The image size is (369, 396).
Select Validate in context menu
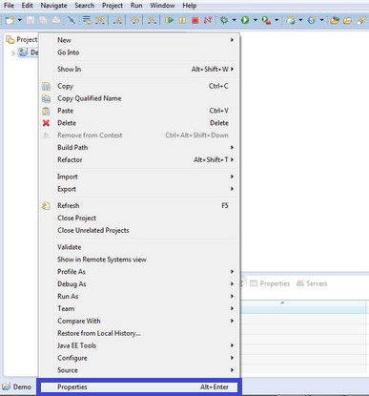[x=139, y=247]
